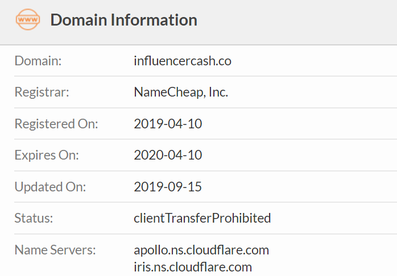Select the 'Domain:' field label
Image resolution: width=397 pixels, height=276 pixels.
(x=38, y=61)
